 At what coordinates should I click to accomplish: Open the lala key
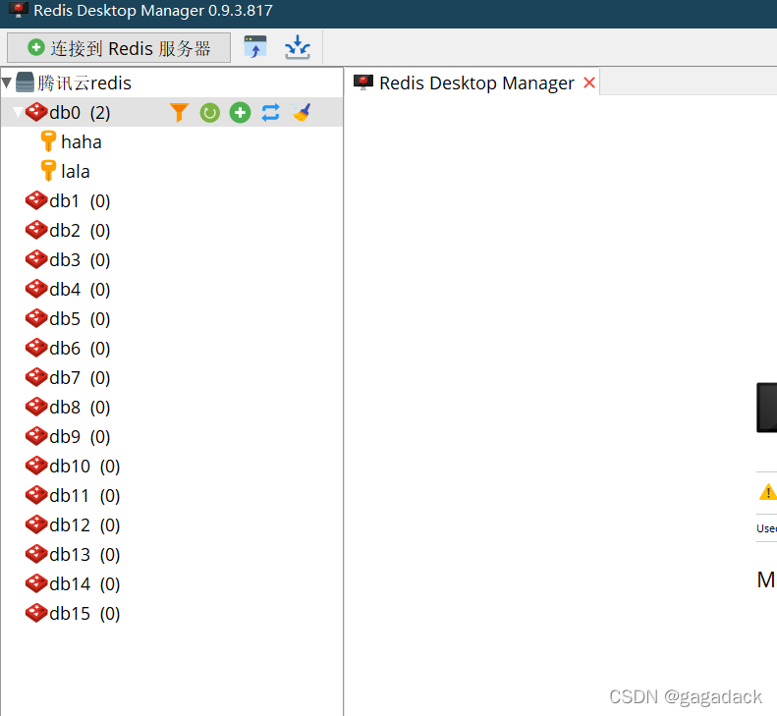[x=76, y=172]
